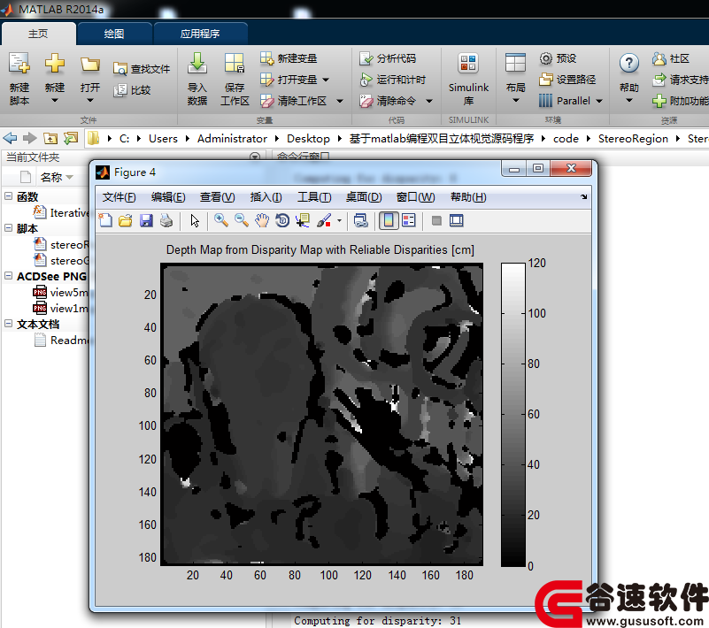Viewport: 709px width, 628px height.
Task: Select the Edit Plot arrow tool
Action: point(195,220)
